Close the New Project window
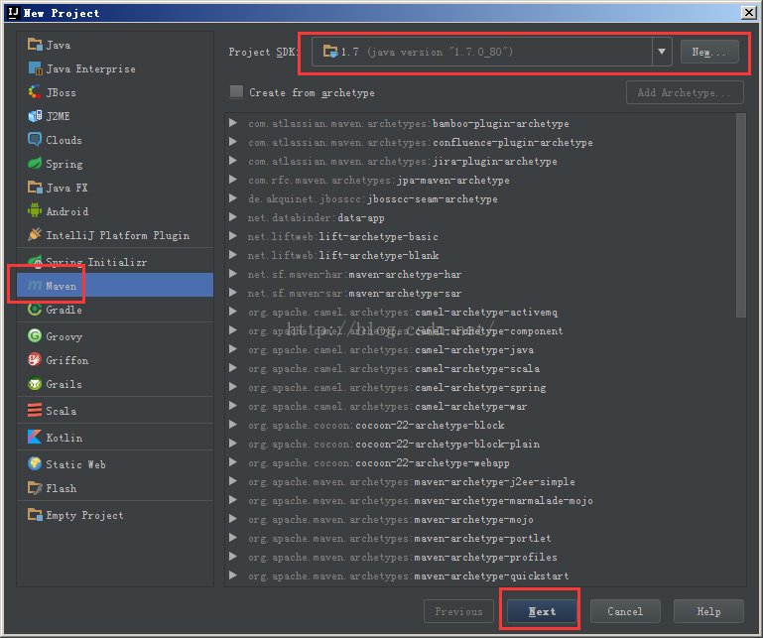The image size is (763, 638). tap(748, 12)
